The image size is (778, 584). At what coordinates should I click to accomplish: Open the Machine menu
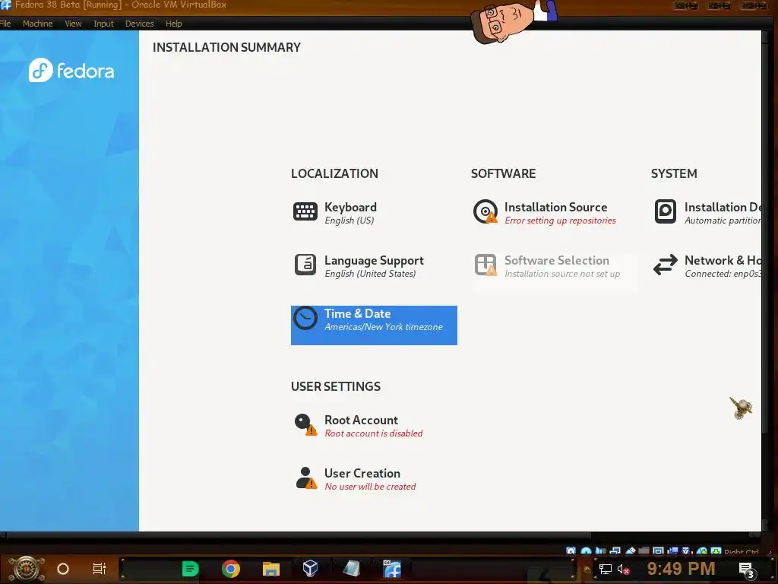(x=38, y=24)
